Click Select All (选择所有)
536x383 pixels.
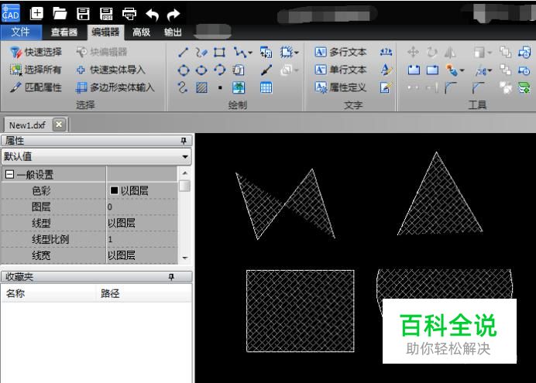coord(36,70)
